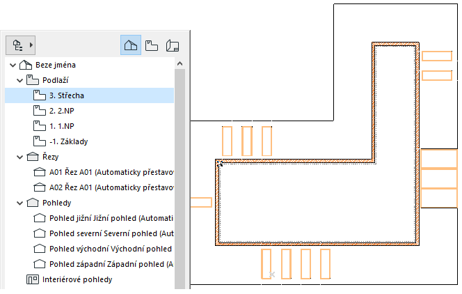Image resolution: width=462 pixels, height=294 pixels.
Task: Click the Pohled východní elevation icon
Action: point(40,249)
